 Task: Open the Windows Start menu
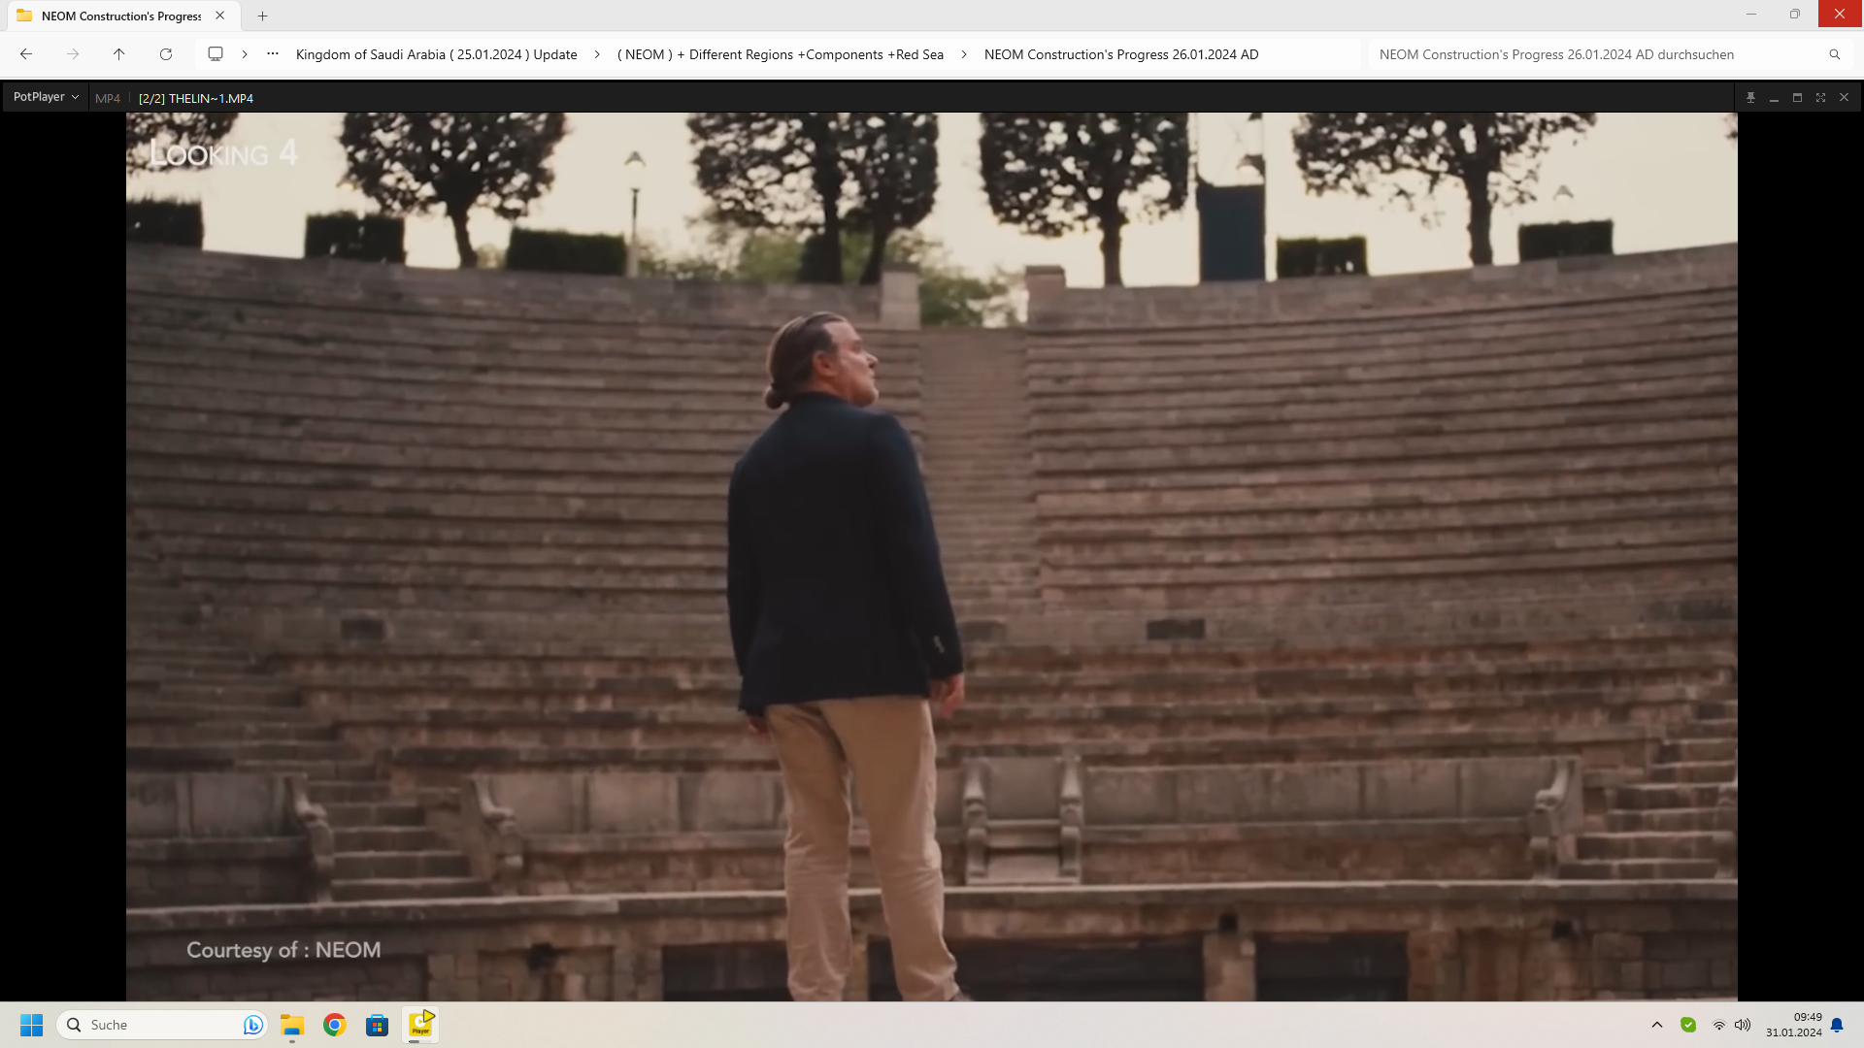pos(32,1025)
